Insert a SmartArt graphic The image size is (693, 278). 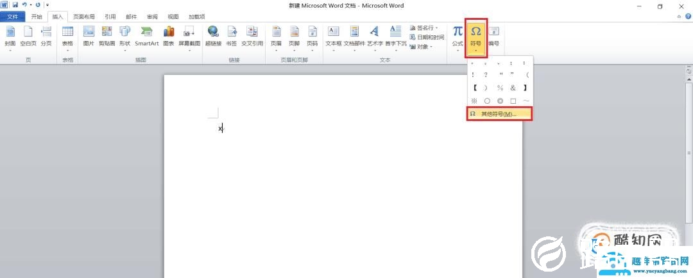(x=147, y=37)
